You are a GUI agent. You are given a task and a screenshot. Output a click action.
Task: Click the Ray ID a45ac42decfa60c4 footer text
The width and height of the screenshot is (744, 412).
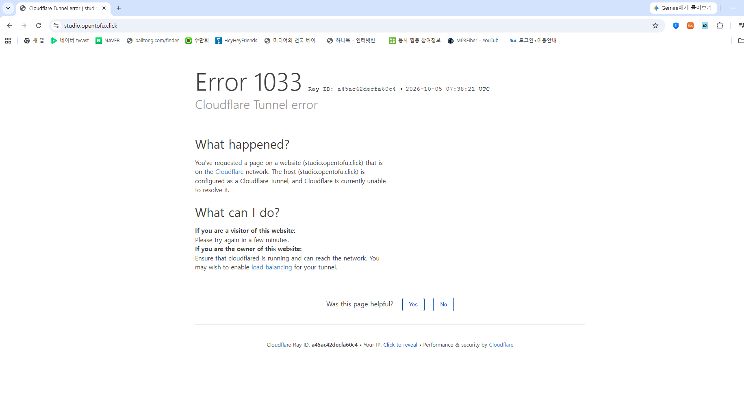pyautogui.click(x=334, y=345)
